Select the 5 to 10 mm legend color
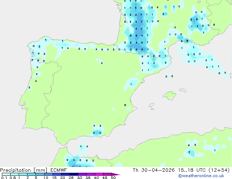 40,174
